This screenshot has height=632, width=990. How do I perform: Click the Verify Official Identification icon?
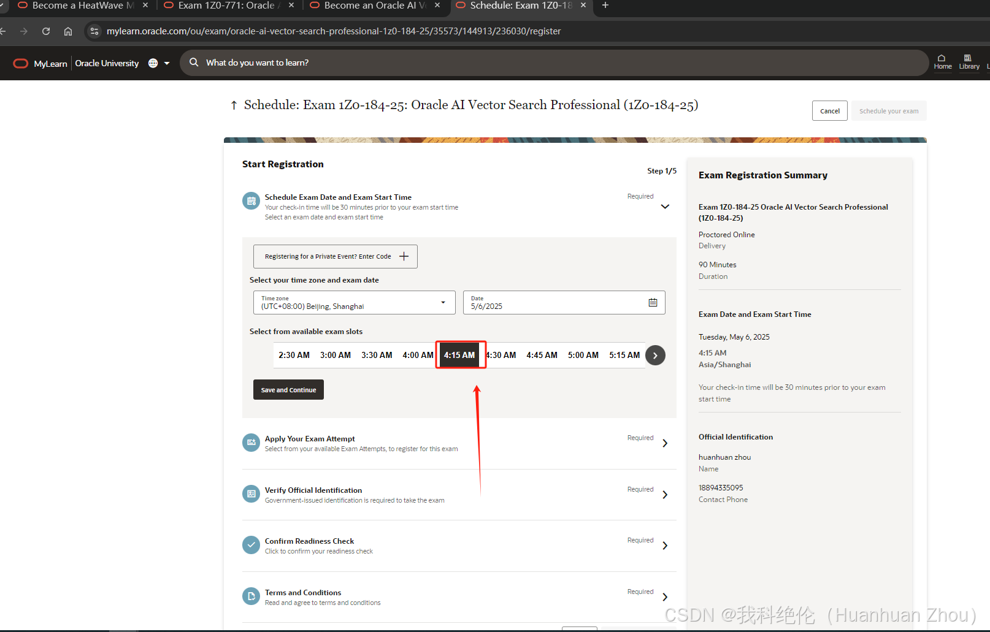(251, 494)
